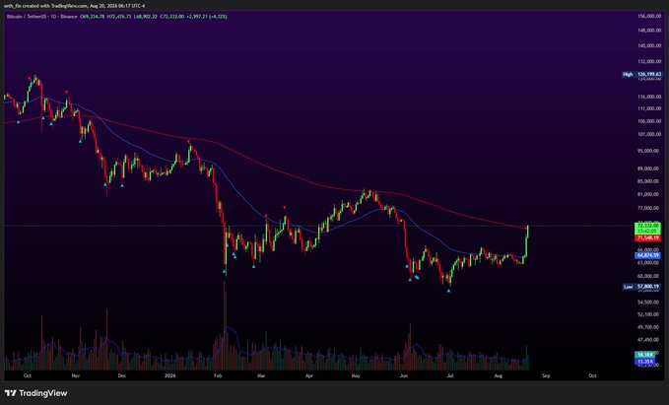Click the May label on the time axis

[356, 376]
